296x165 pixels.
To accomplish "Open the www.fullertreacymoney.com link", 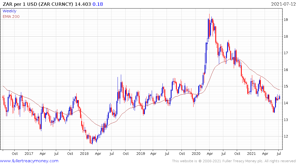I will tap(29, 161).
